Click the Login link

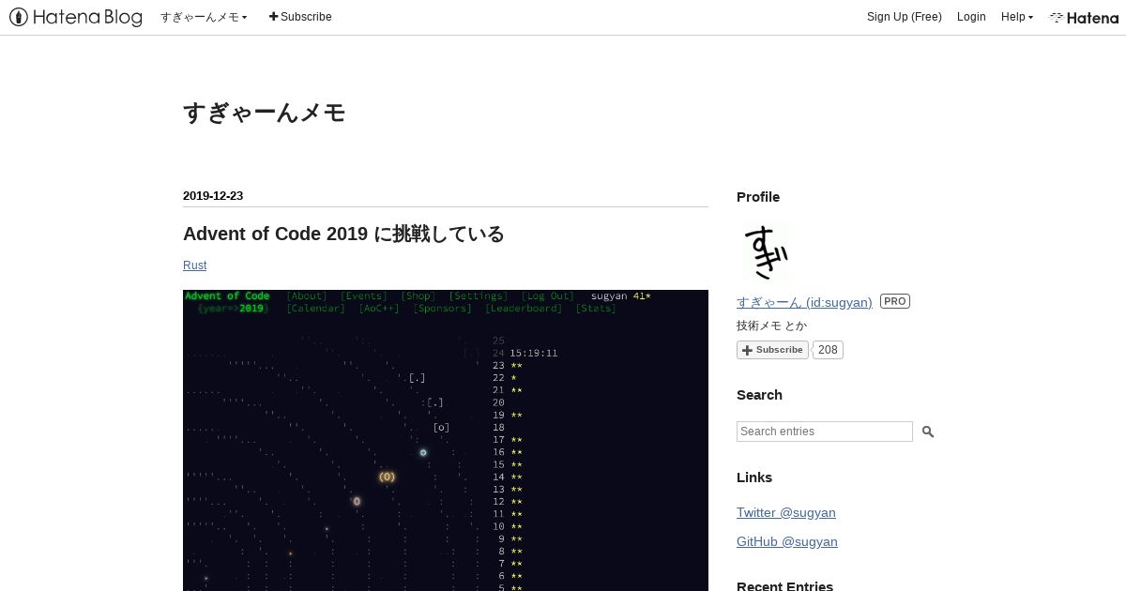971,17
